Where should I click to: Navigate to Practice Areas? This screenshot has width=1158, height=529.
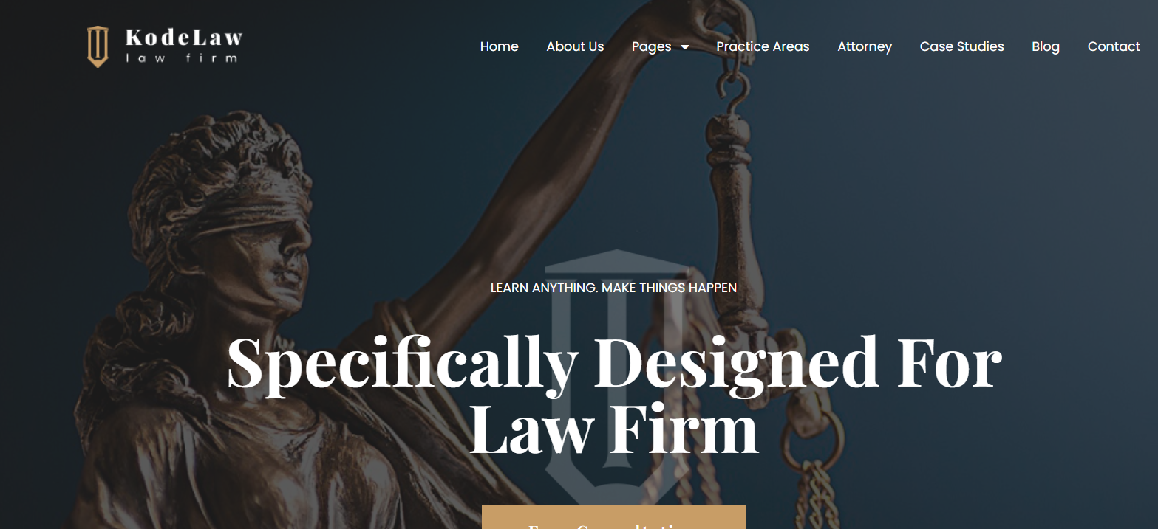pos(763,46)
